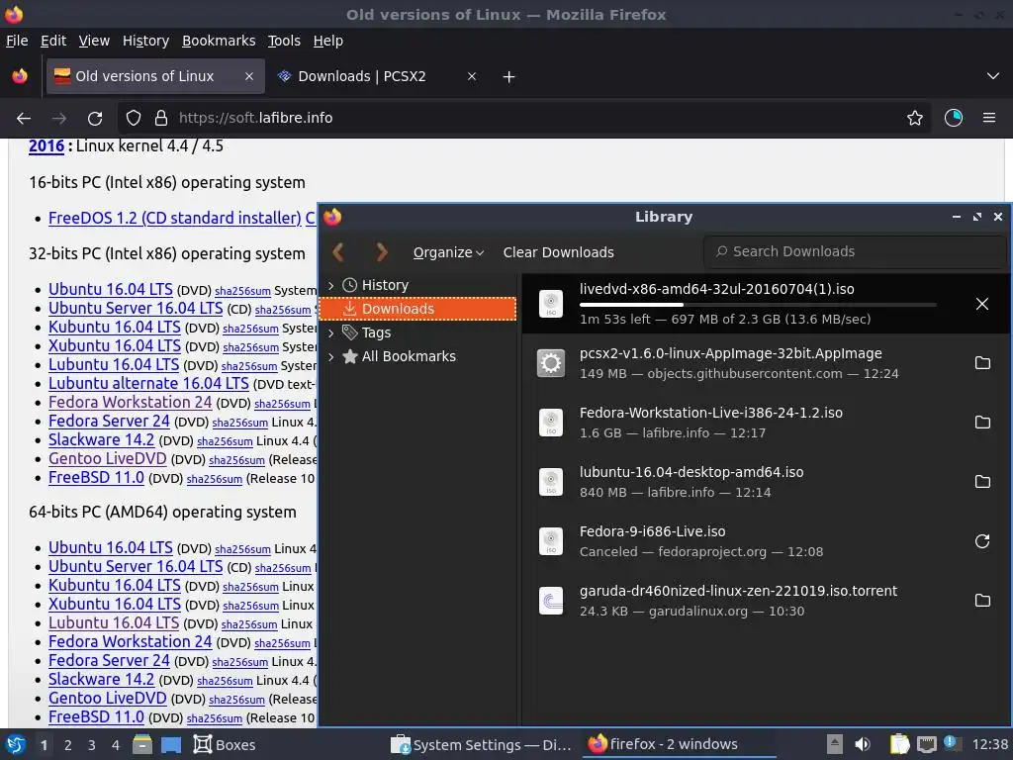Switch to System Settings taskbar entry
This screenshot has height=760, width=1013.
(482, 744)
